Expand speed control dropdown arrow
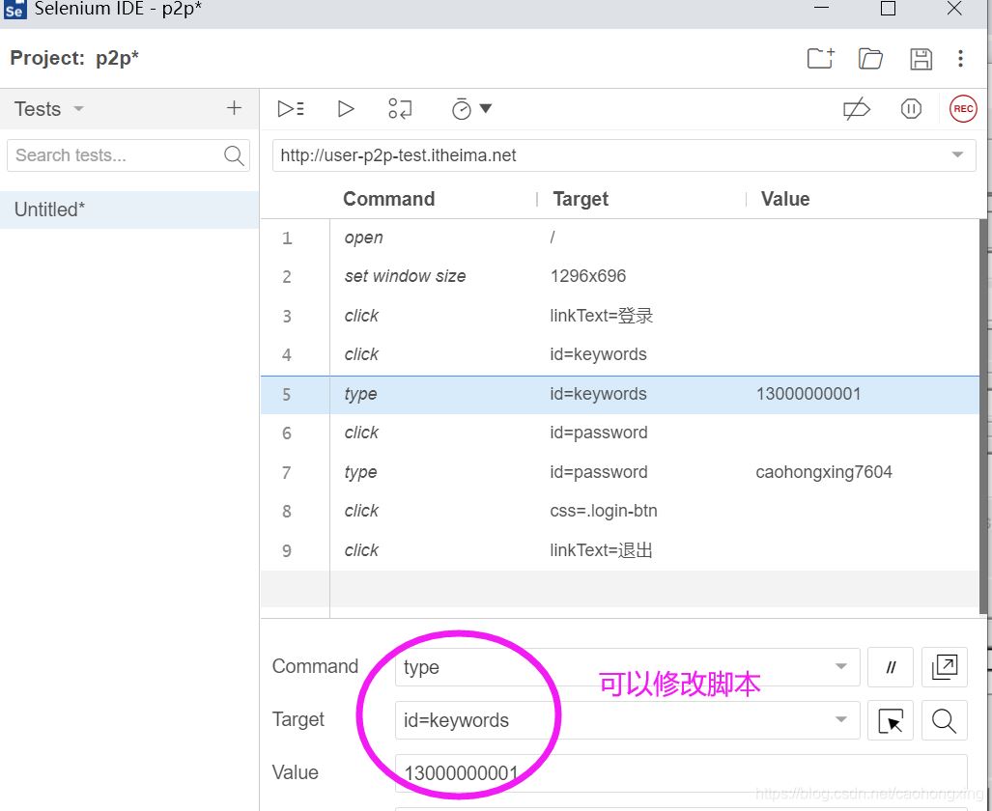This screenshot has width=992, height=811. (x=485, y=108)
